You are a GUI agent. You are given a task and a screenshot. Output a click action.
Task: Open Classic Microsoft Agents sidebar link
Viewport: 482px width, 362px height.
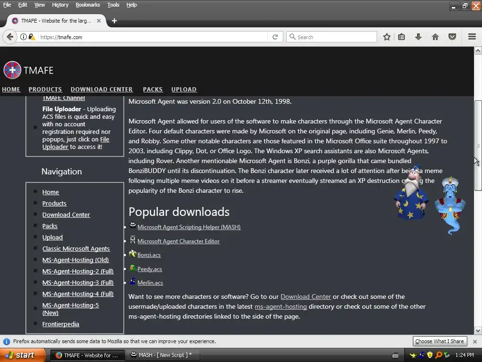pos(76,248)
